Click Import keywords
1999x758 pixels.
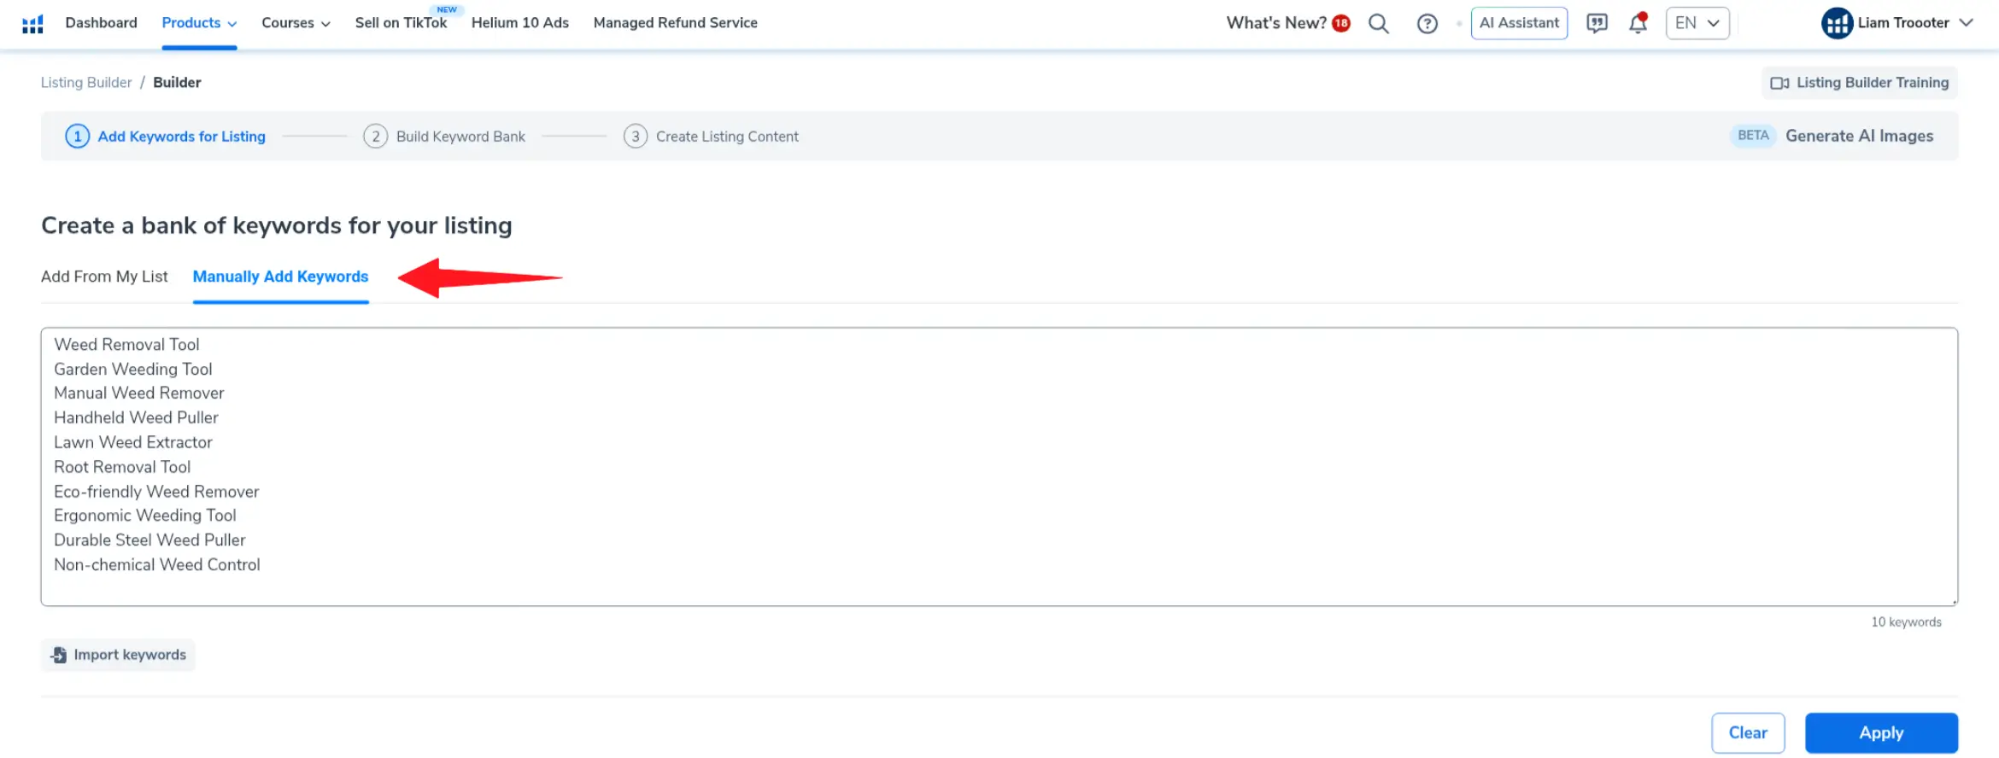pyautogui.click(x=118, y=655)
